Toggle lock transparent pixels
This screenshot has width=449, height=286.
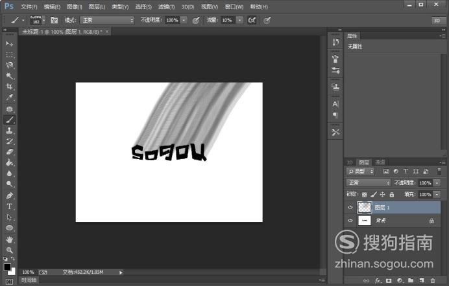coord(364,195)
